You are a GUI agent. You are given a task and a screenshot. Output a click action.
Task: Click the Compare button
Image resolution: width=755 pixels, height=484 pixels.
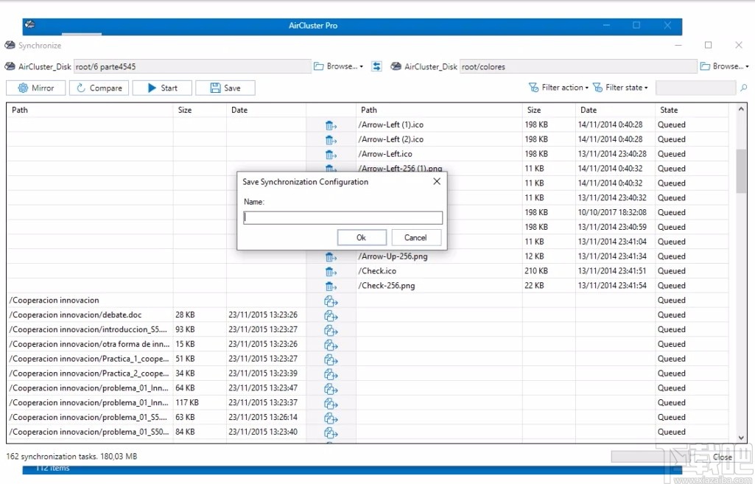click(99, 88)
